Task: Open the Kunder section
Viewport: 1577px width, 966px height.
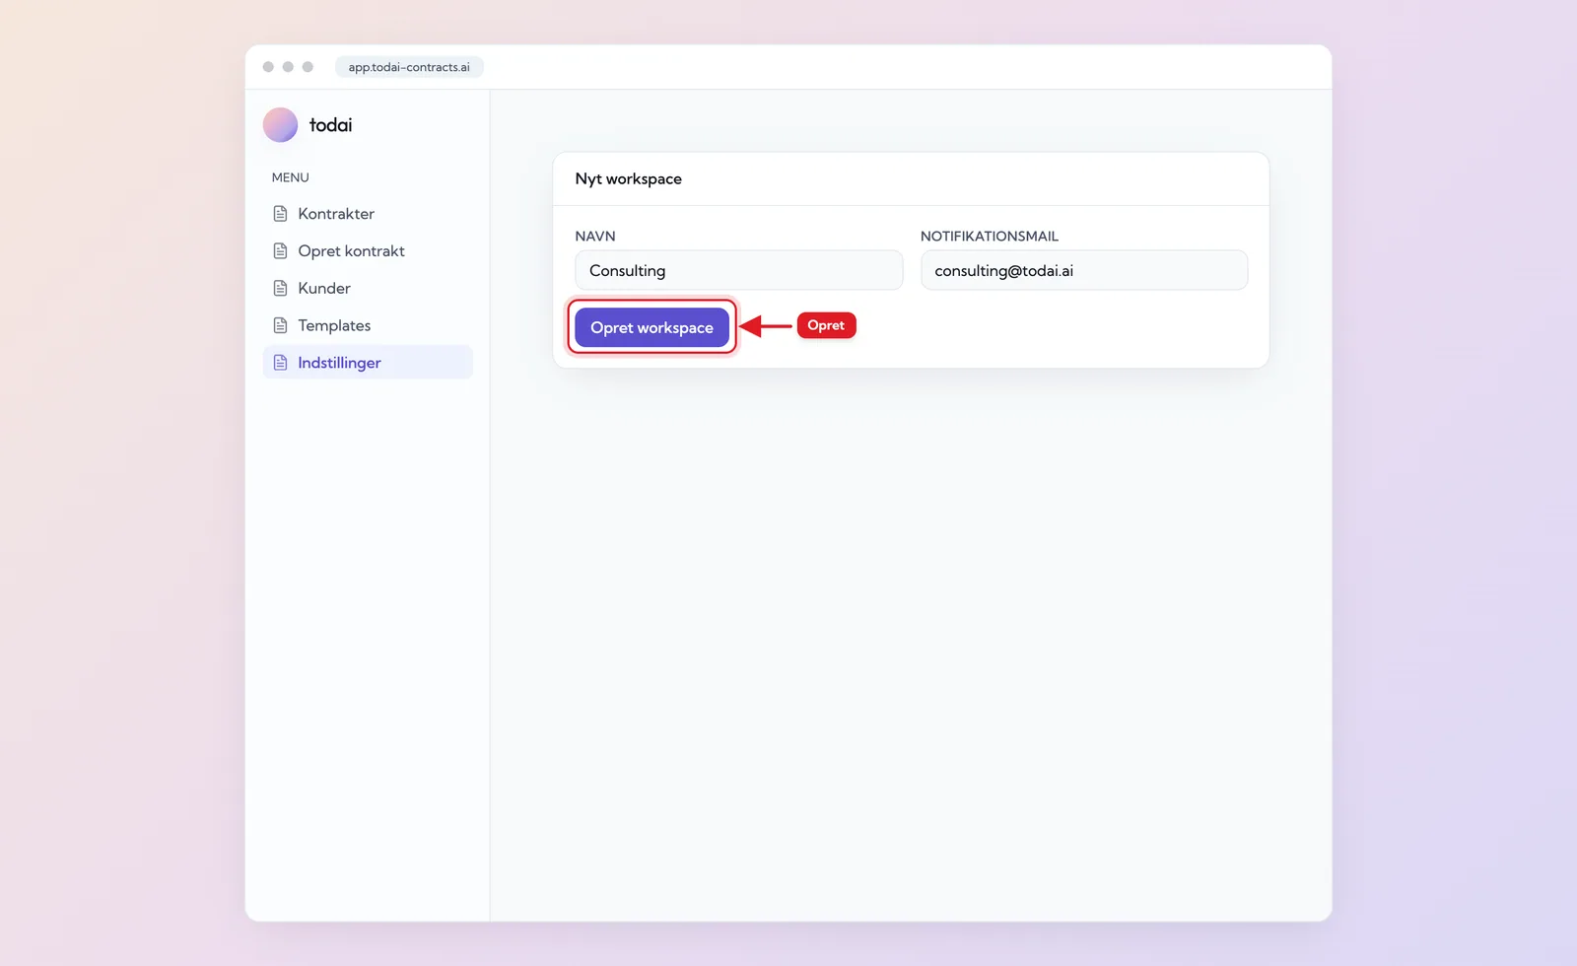Action: point(368,289)
